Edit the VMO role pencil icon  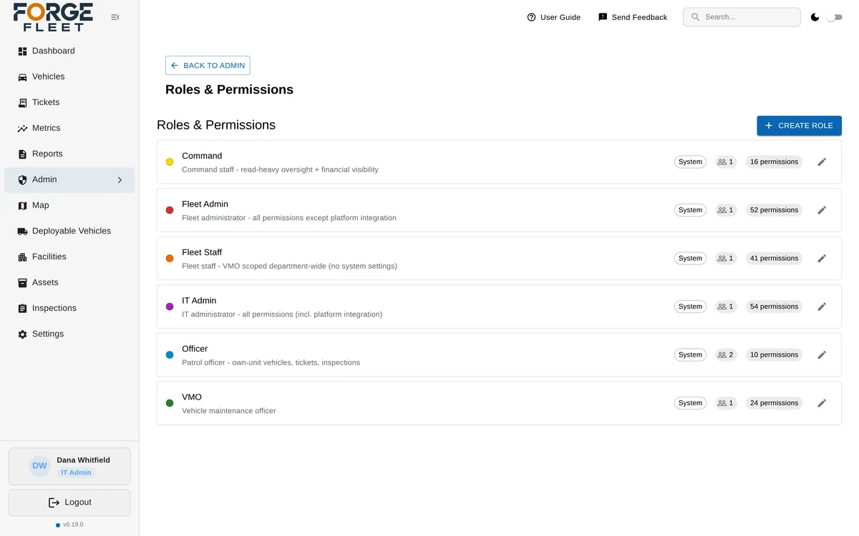tap(822, 403)
